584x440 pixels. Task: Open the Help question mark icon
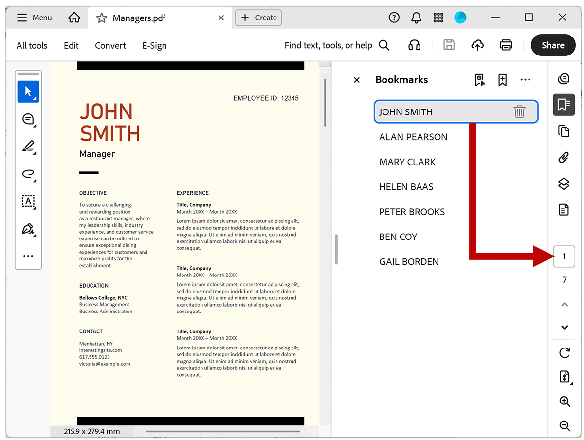click(394, 18)
